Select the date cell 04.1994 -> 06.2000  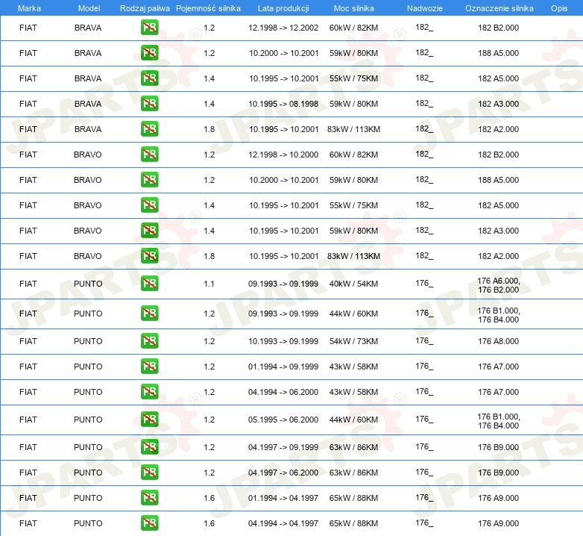coord(283,392)
